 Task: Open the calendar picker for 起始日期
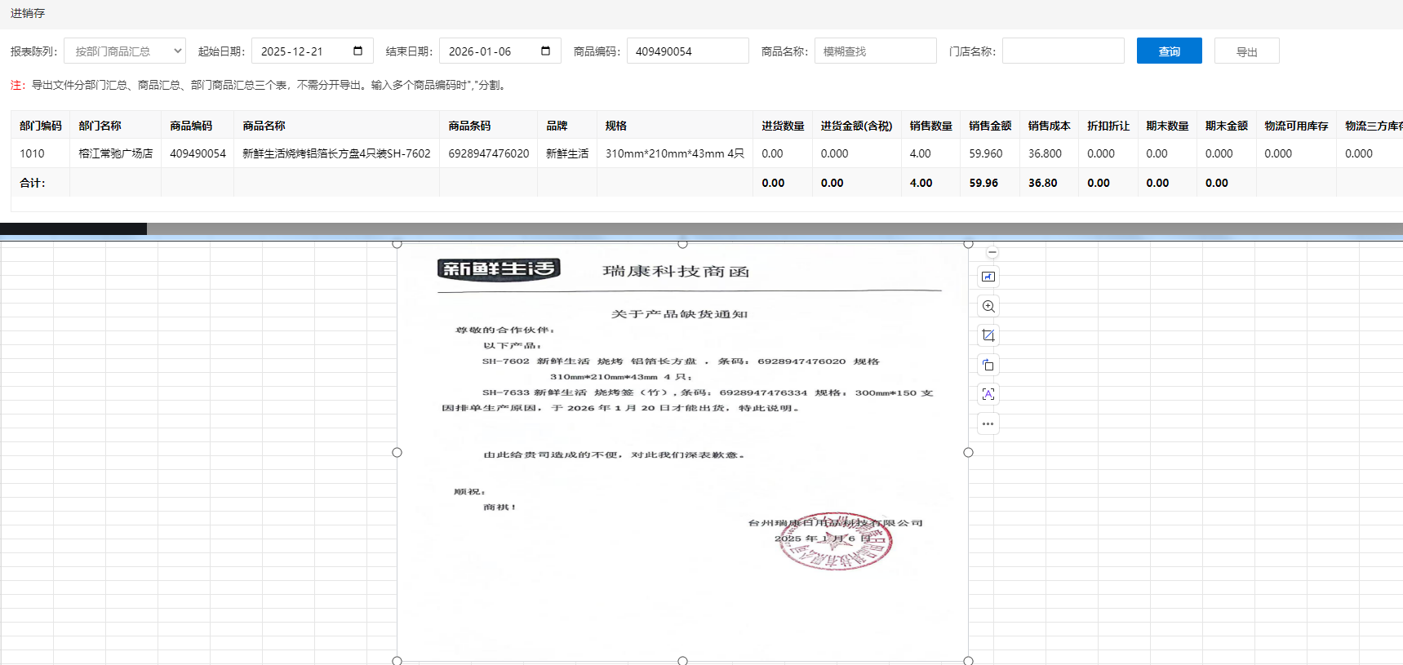[357, 51]
